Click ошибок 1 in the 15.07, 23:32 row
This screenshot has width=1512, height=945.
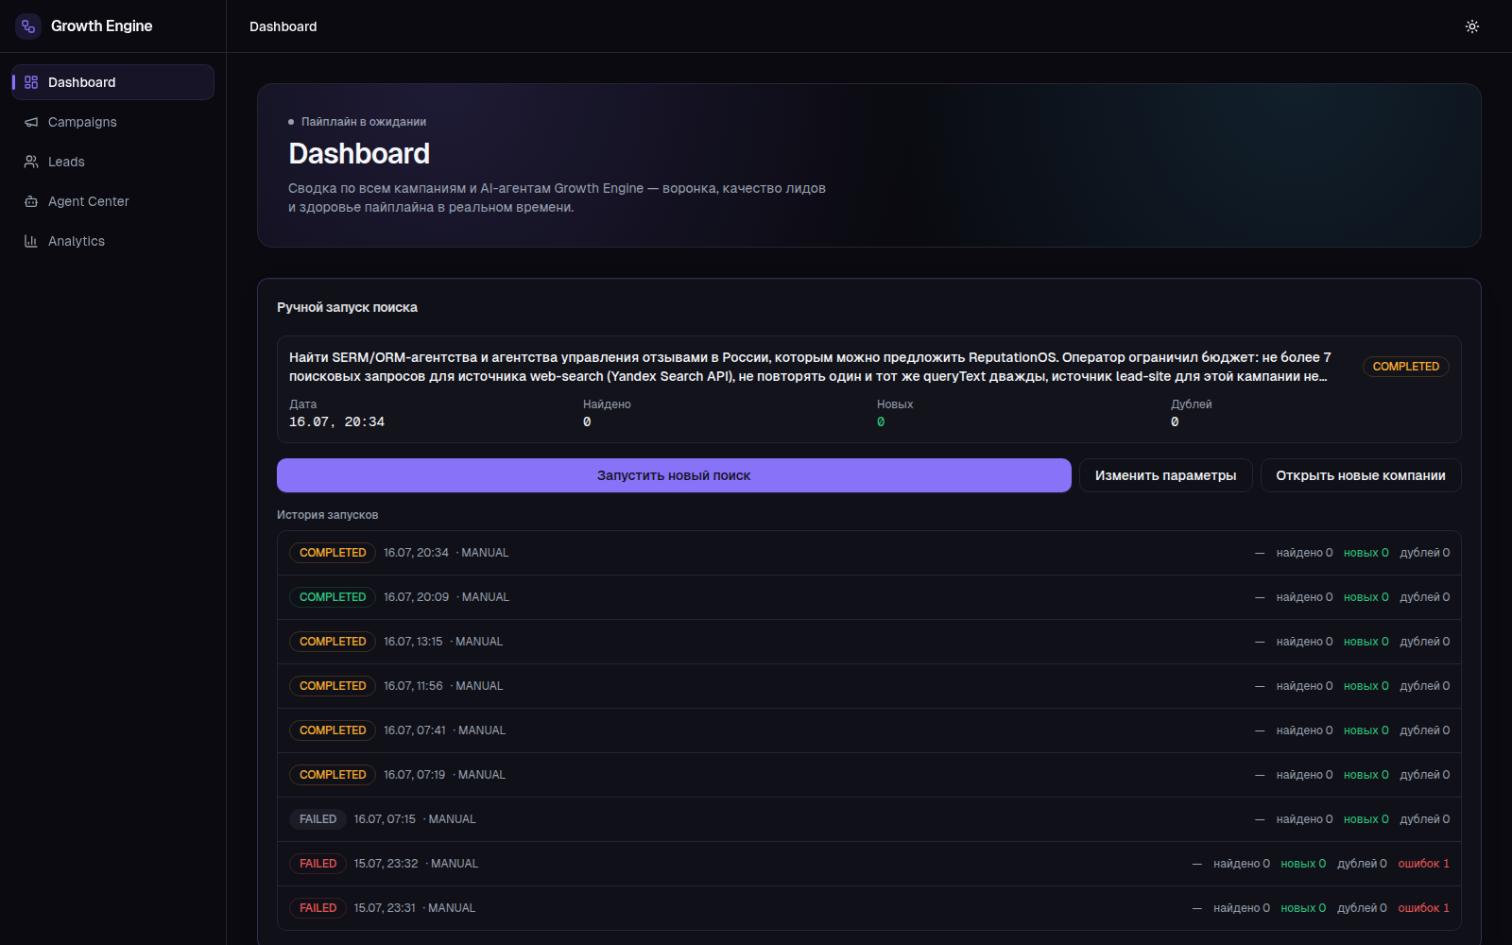tap(1423, 864)
